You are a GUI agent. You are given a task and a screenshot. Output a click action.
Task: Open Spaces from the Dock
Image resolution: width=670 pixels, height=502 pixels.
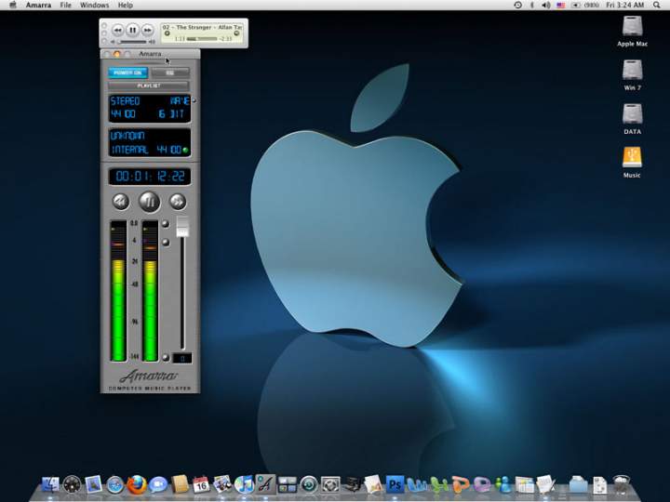(x=288, y=485)
